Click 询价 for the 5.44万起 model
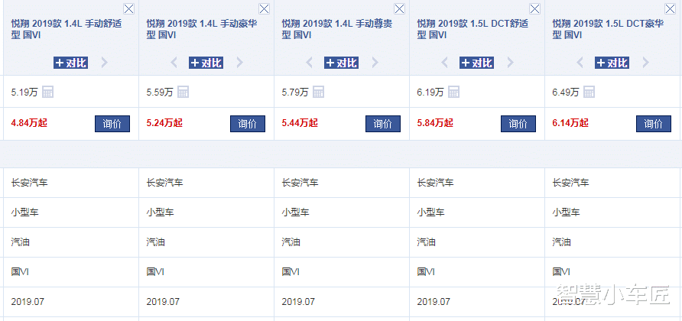Viewport: 682px width, 321px height. pos(383,124)
